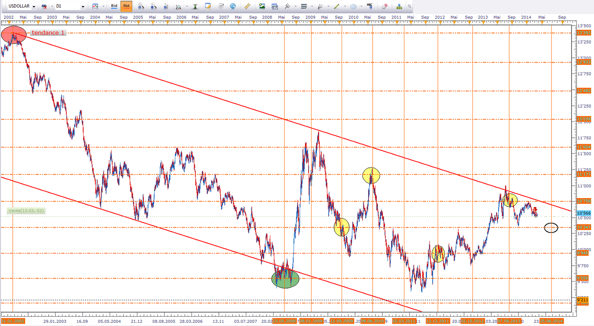The width and height of the screenshot is (594, 326).
Task: Click the save chart picture icon
Action: [x=262, y=7]
